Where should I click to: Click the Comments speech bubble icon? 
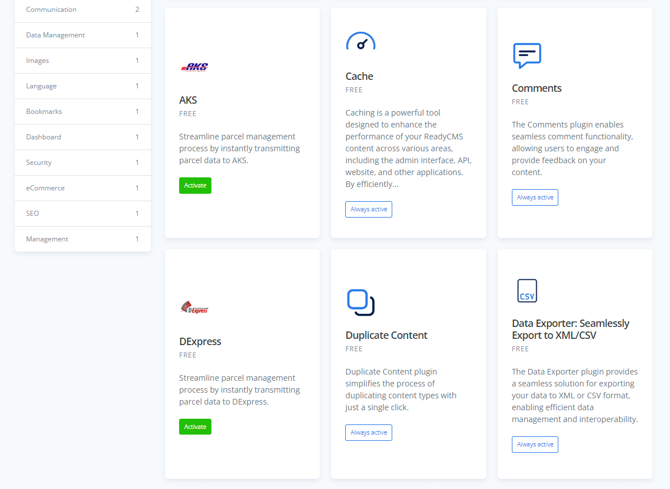click(x=527, y=56)
